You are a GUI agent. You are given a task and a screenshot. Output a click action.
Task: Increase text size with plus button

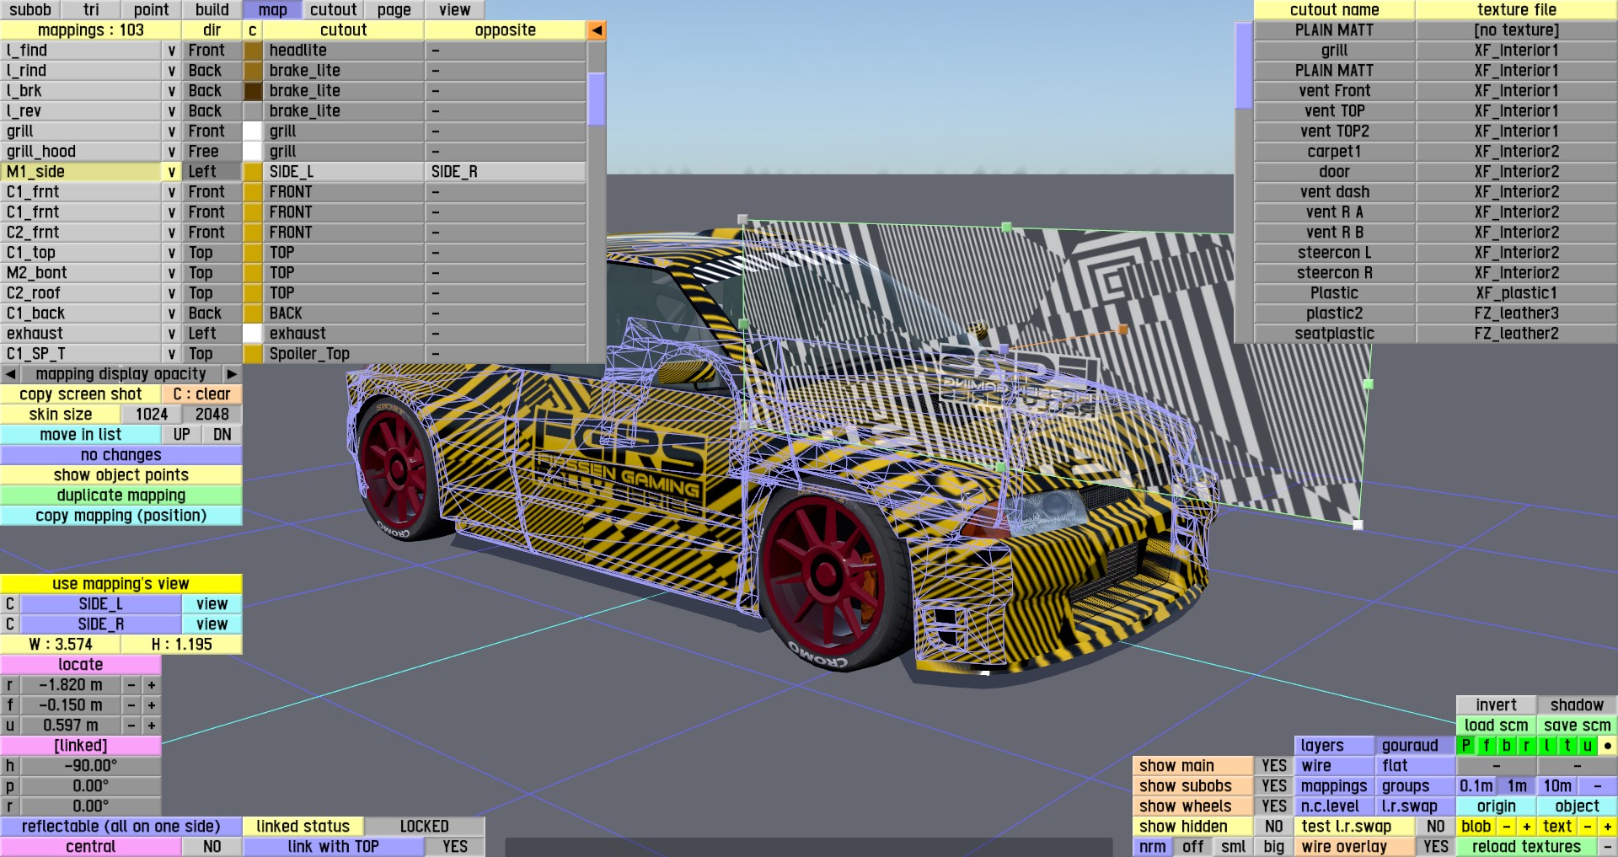(1608, 827)
